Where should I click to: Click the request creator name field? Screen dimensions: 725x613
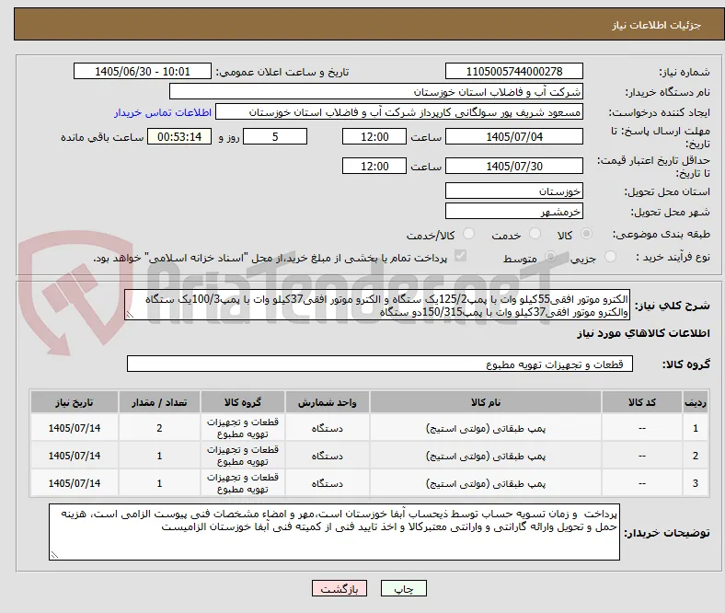tap(399, 112)
